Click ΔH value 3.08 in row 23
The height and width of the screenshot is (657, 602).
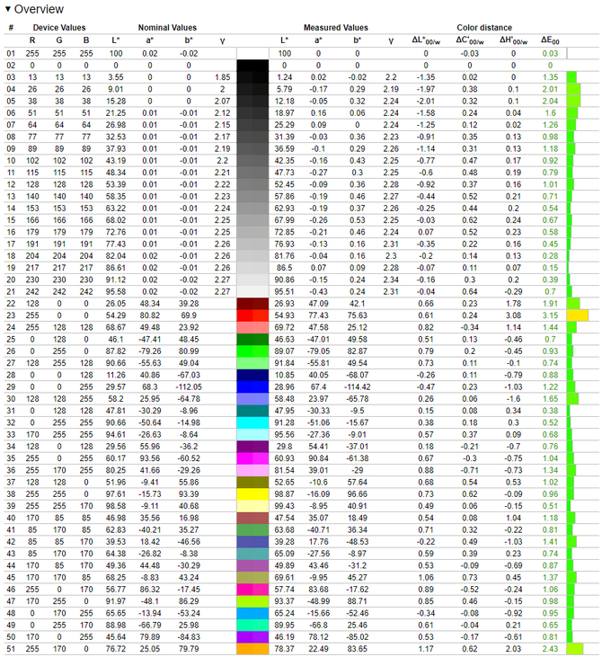(513, 315)
